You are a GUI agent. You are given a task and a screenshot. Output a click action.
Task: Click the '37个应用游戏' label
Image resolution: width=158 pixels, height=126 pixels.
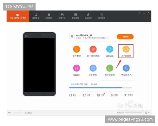pyautogui.click(x=93, y=56)
